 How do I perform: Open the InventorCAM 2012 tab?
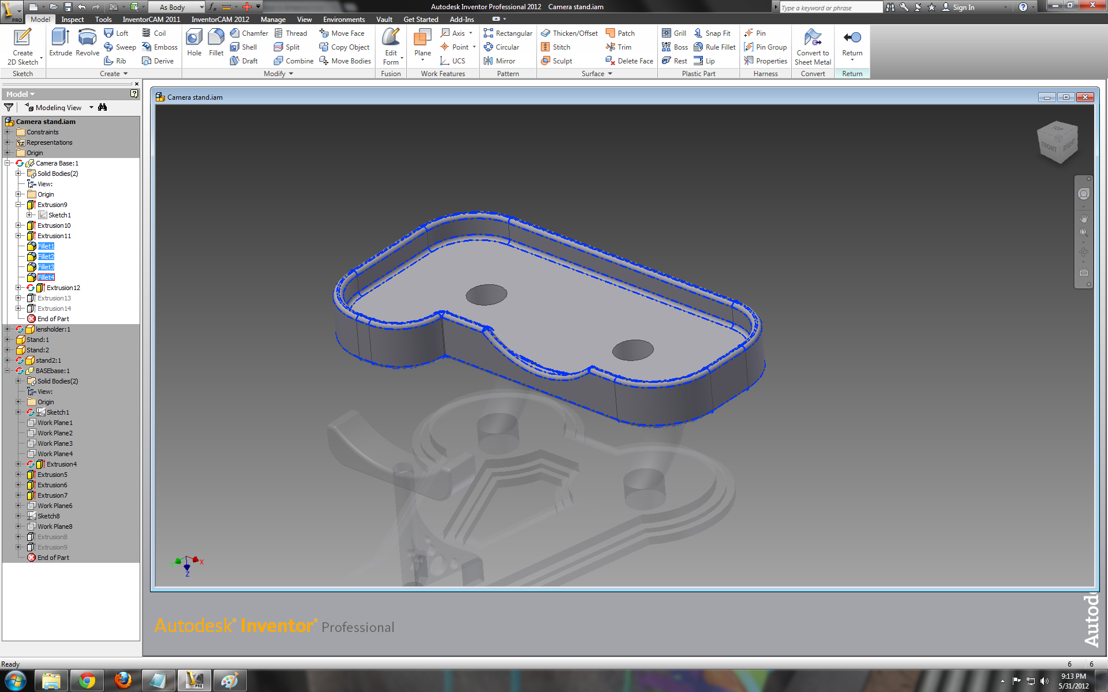click(220, 19)
